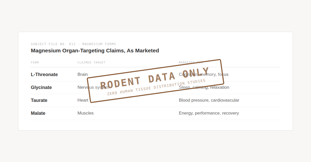Click the Muscles target cell
This screenshot has height=162, width=311.
click(86, 113)
